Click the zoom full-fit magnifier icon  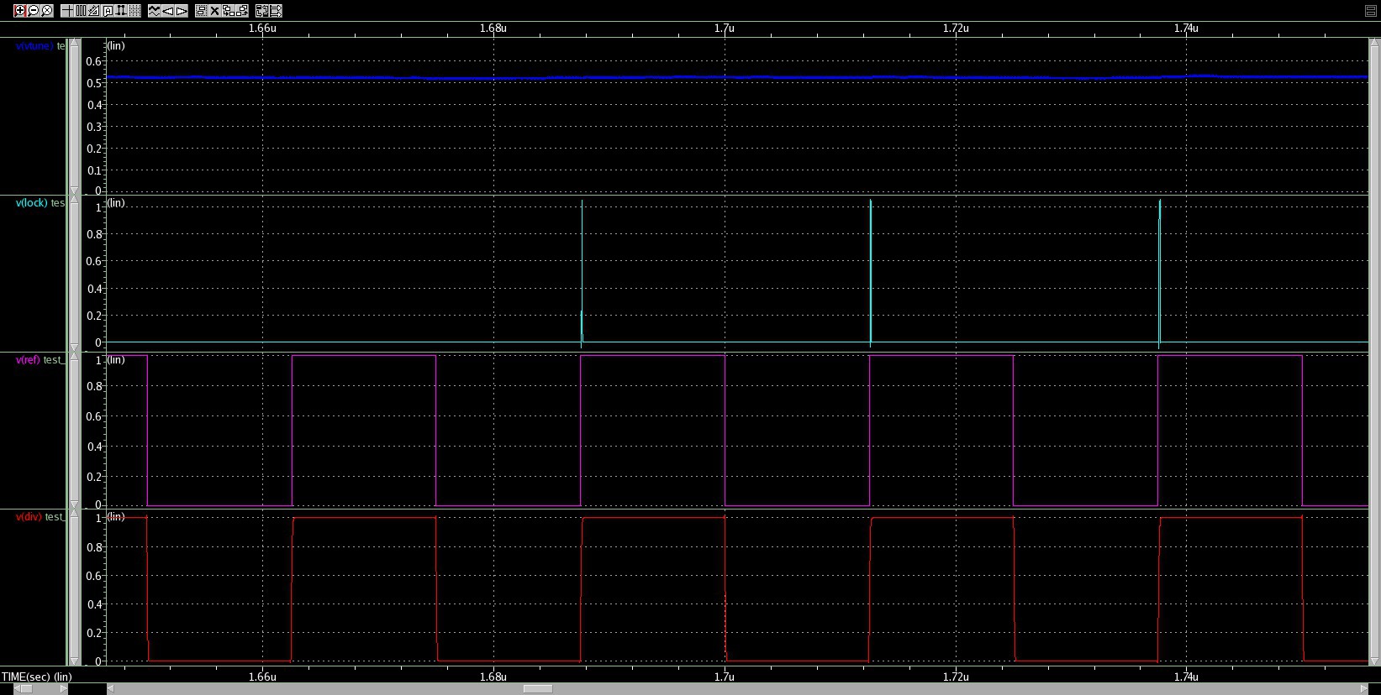(x=47, y=11)
